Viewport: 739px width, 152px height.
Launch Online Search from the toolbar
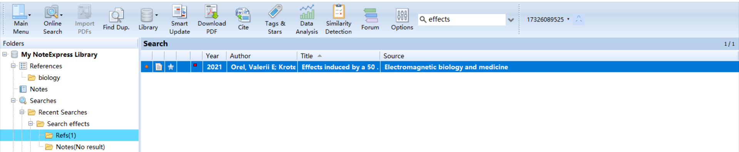[x=51, y=12]
